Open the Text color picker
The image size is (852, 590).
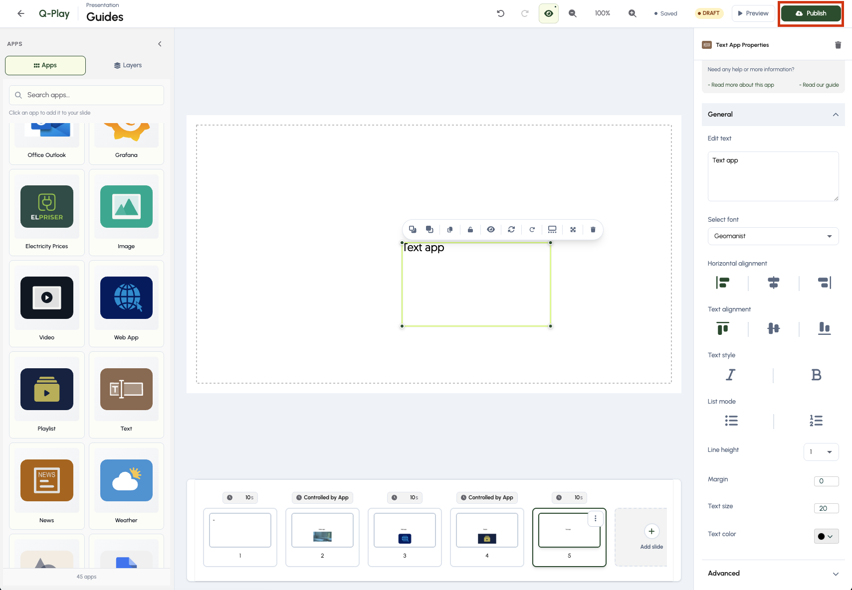coord(826,536)
